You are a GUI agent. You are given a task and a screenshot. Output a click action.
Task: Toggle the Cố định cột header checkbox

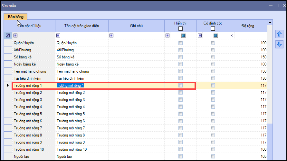[213, 29]
